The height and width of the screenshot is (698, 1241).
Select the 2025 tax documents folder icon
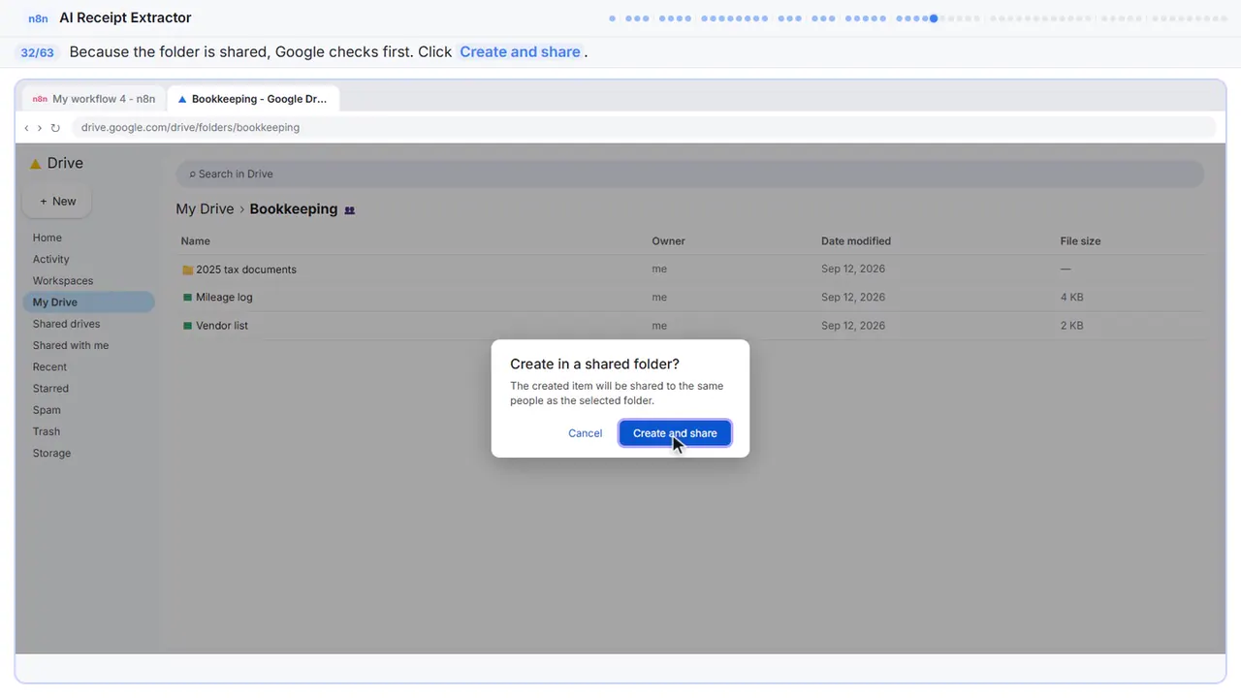point(188,270)
